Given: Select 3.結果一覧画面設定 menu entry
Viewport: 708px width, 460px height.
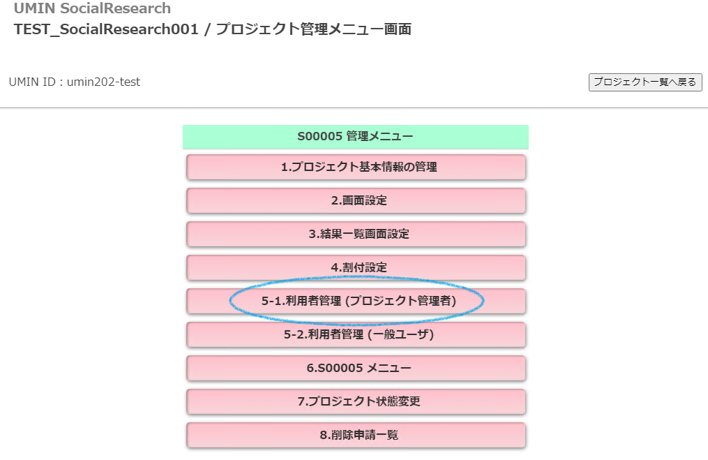Looking at the screenshot, I should pyautogui.click(x=356, y=235).
